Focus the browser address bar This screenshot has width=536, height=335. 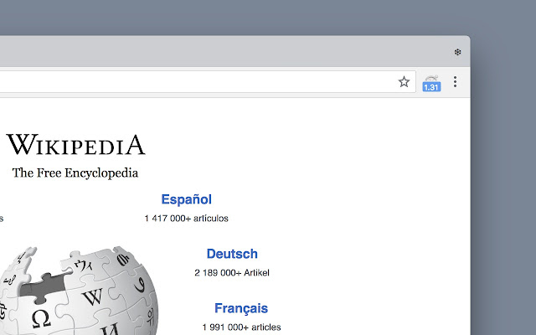pos(197,82)
